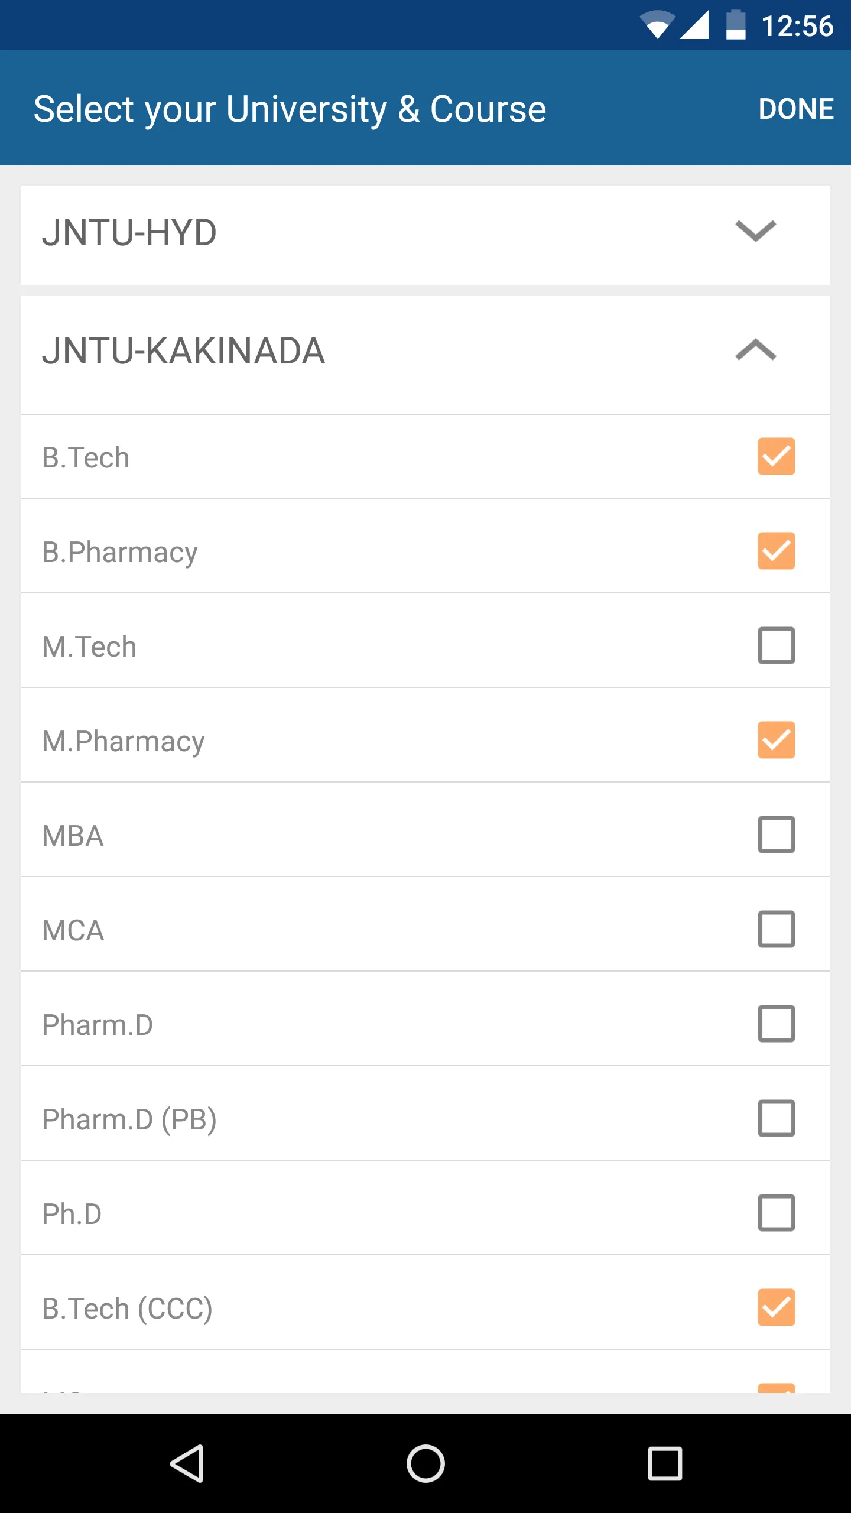Expand the JNTU-HYD chevron
The image size is (851, 1513).
point(755,231)
